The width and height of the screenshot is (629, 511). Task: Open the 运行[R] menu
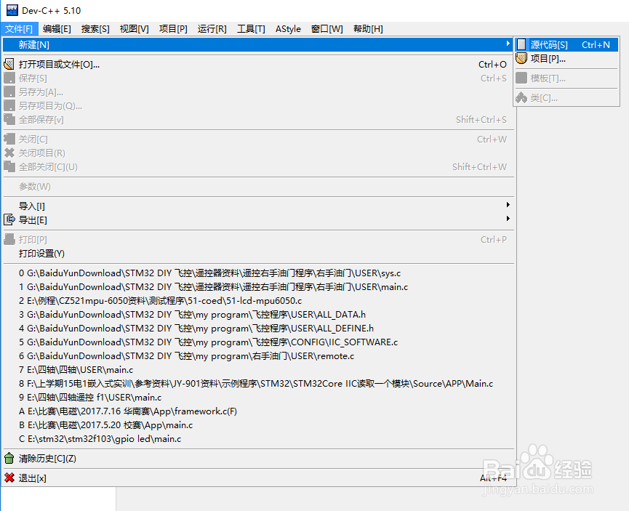coord(212,29)
